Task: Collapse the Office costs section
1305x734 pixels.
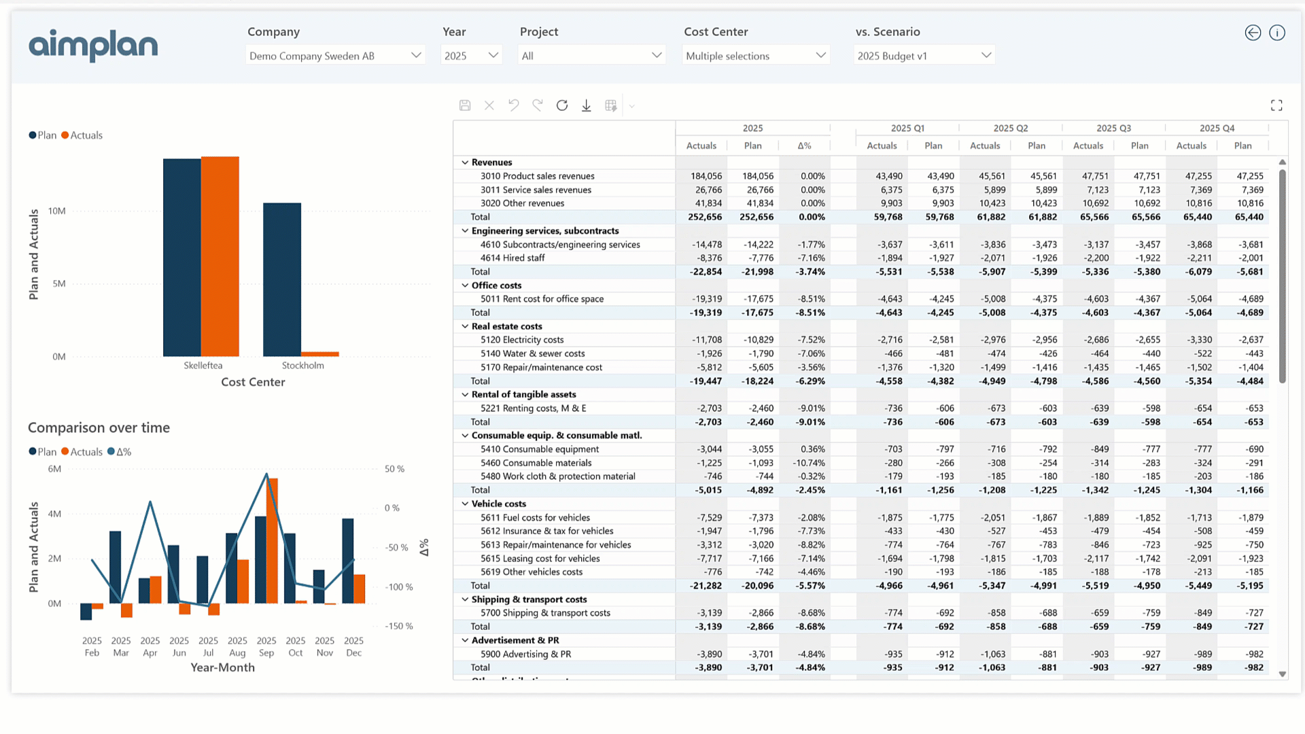Action: coord(465,285)
